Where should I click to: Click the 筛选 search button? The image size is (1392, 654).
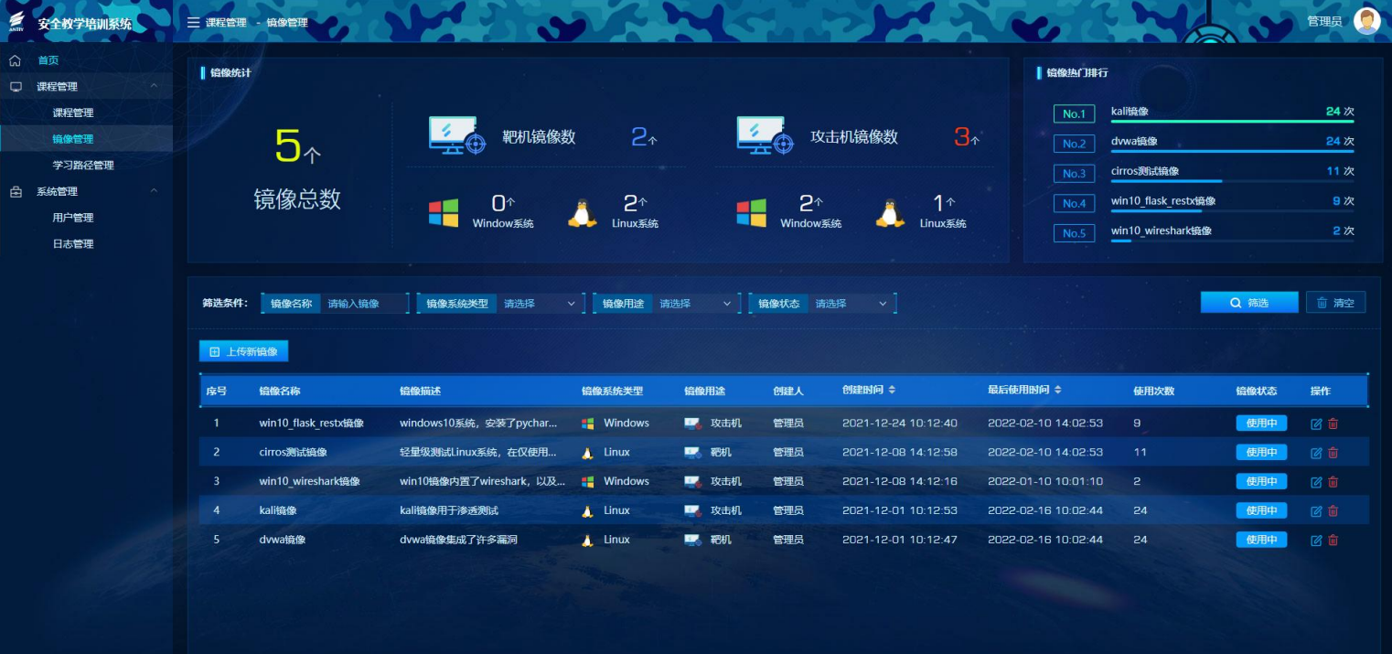(1249, 302)
